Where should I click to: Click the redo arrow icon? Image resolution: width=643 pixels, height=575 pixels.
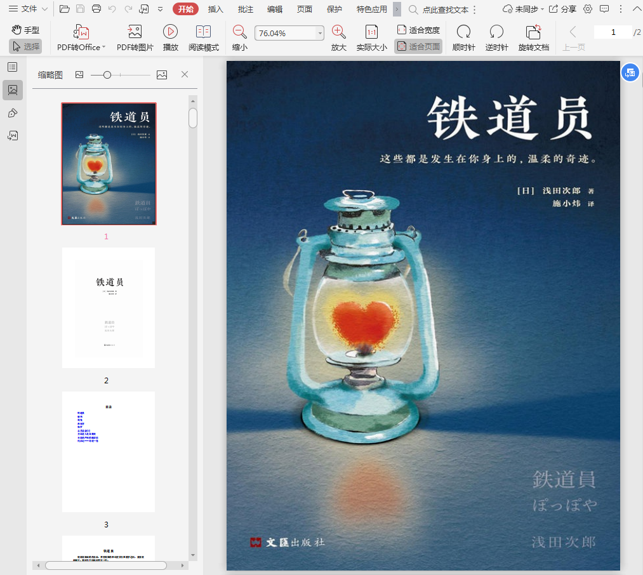128,9
